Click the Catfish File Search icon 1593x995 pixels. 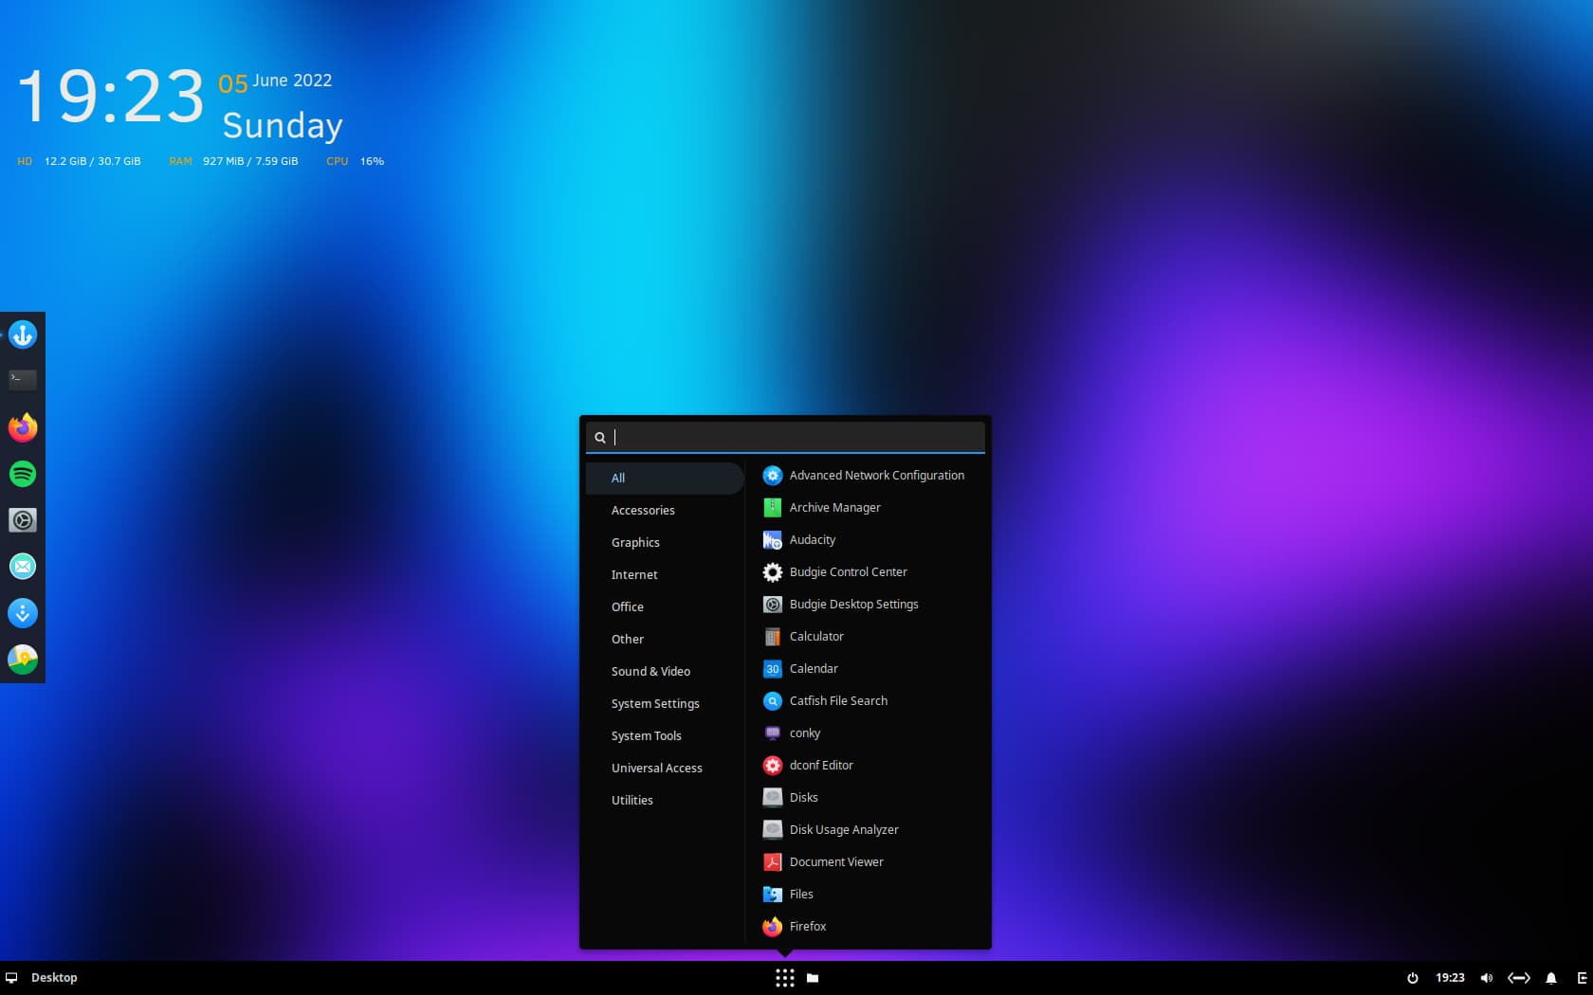[773, 701]
